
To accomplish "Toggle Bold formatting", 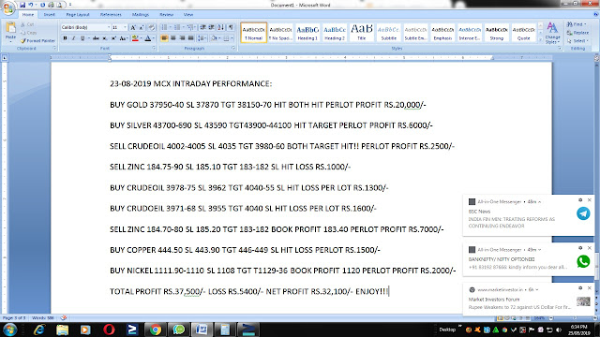I will (x=65, y=38).
